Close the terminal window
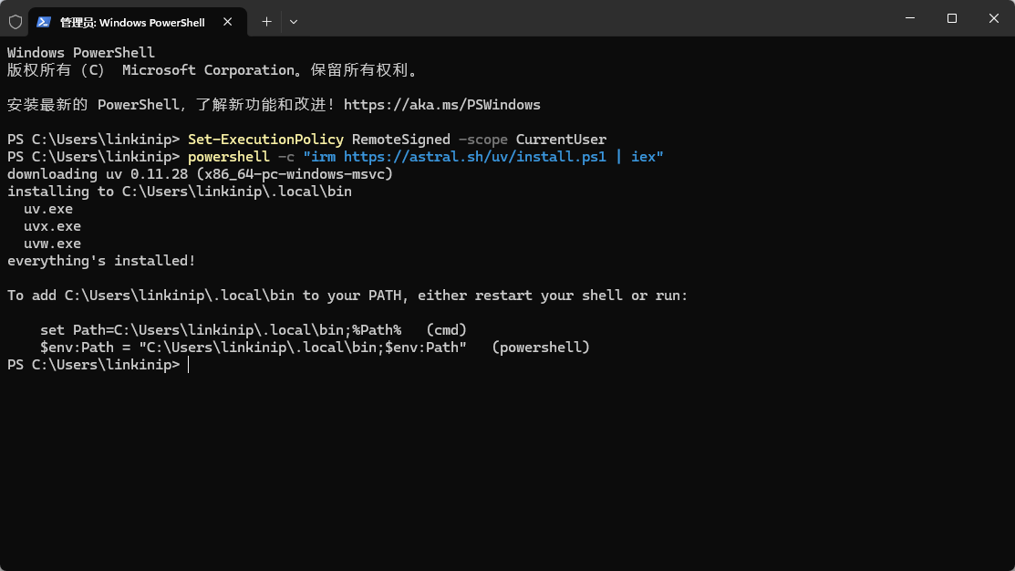1015x571 pixels. pyautogui.click(x=994, y=18)
